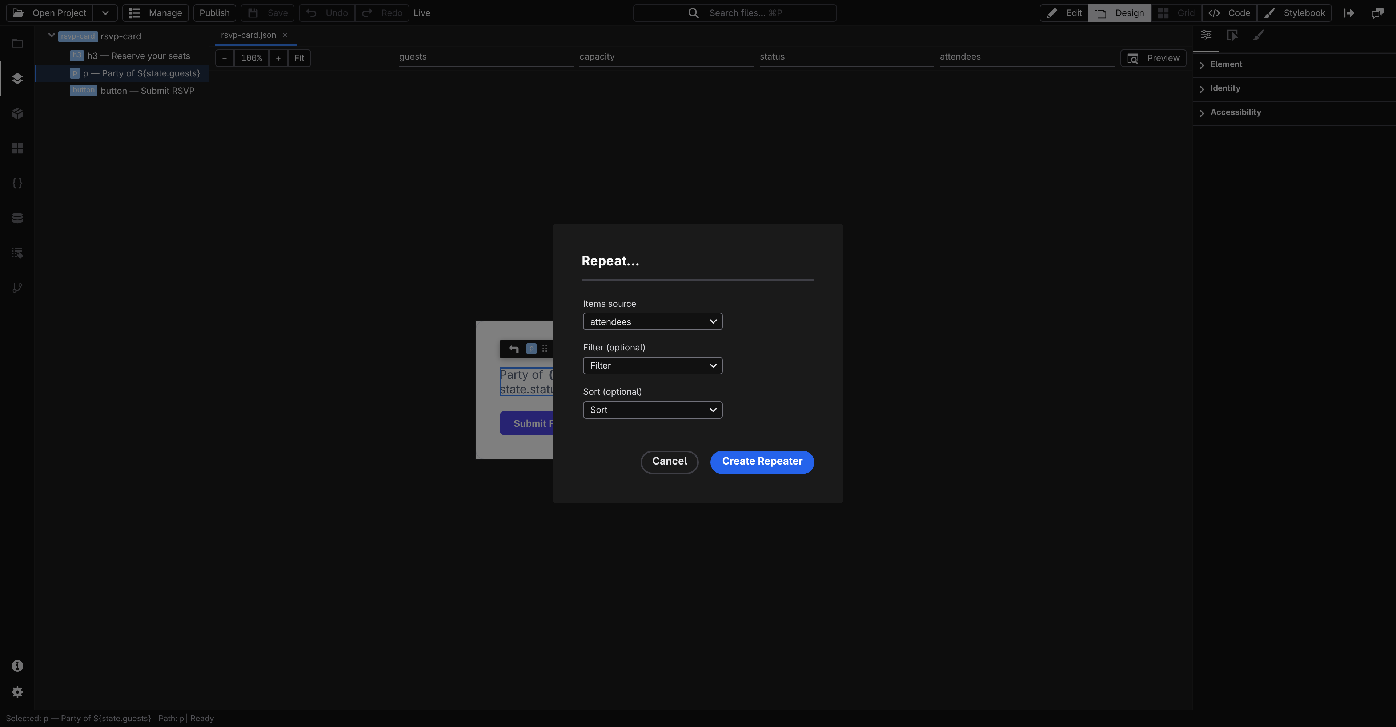Switch to Edit mode
The width and height of the screenshot is (1396, 727).
(1064, 13)
